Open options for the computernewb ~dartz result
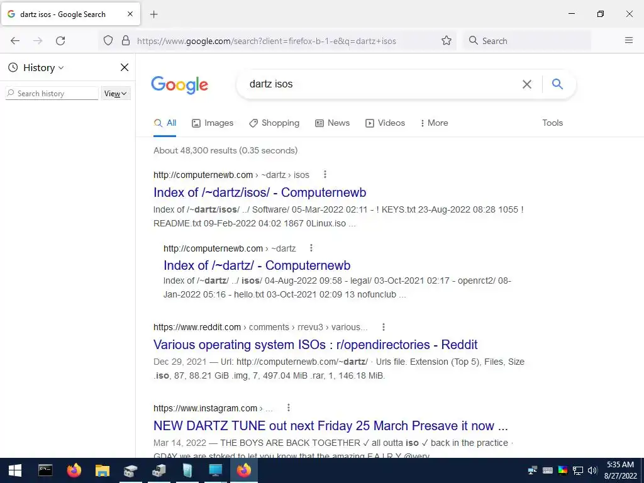The width and height of the screenshot is (644, 483). 311,248
